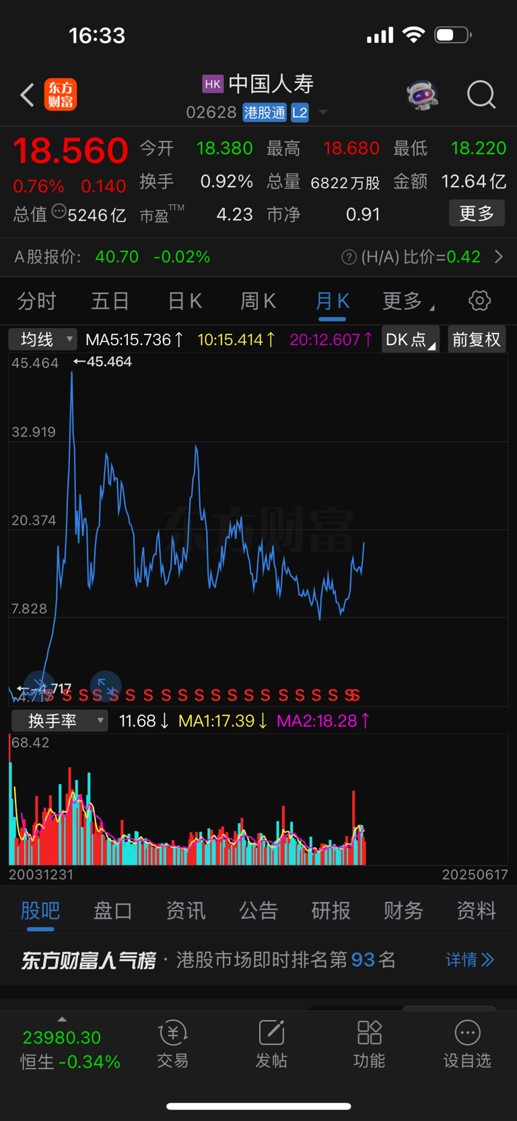Open the 东方财富 app logo

pos(61,95)
